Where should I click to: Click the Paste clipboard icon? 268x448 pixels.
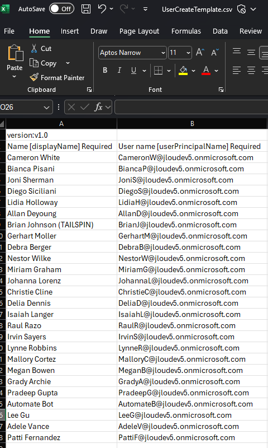tap(15, 53)
